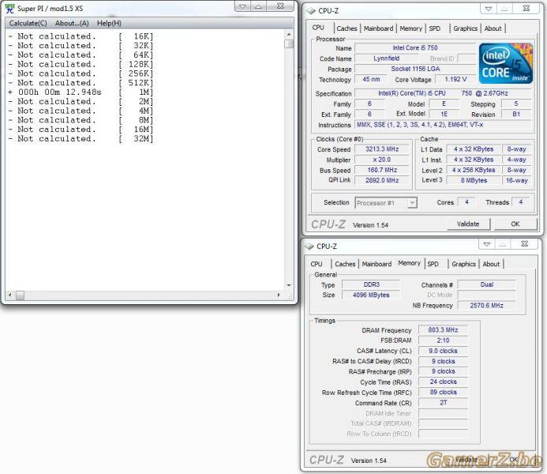Click the OK button in top CPU-Z window
The height and width of the screenshot is (474, 547).
[x=515, y=224]
